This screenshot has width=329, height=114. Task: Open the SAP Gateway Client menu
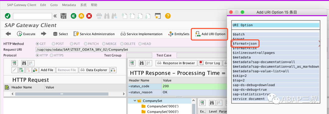coord(22,5)
